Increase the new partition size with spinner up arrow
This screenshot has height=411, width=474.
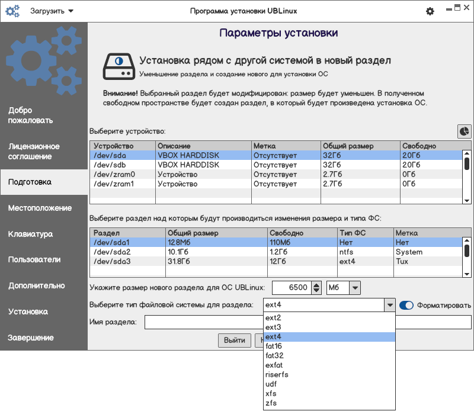click(316, 285)
